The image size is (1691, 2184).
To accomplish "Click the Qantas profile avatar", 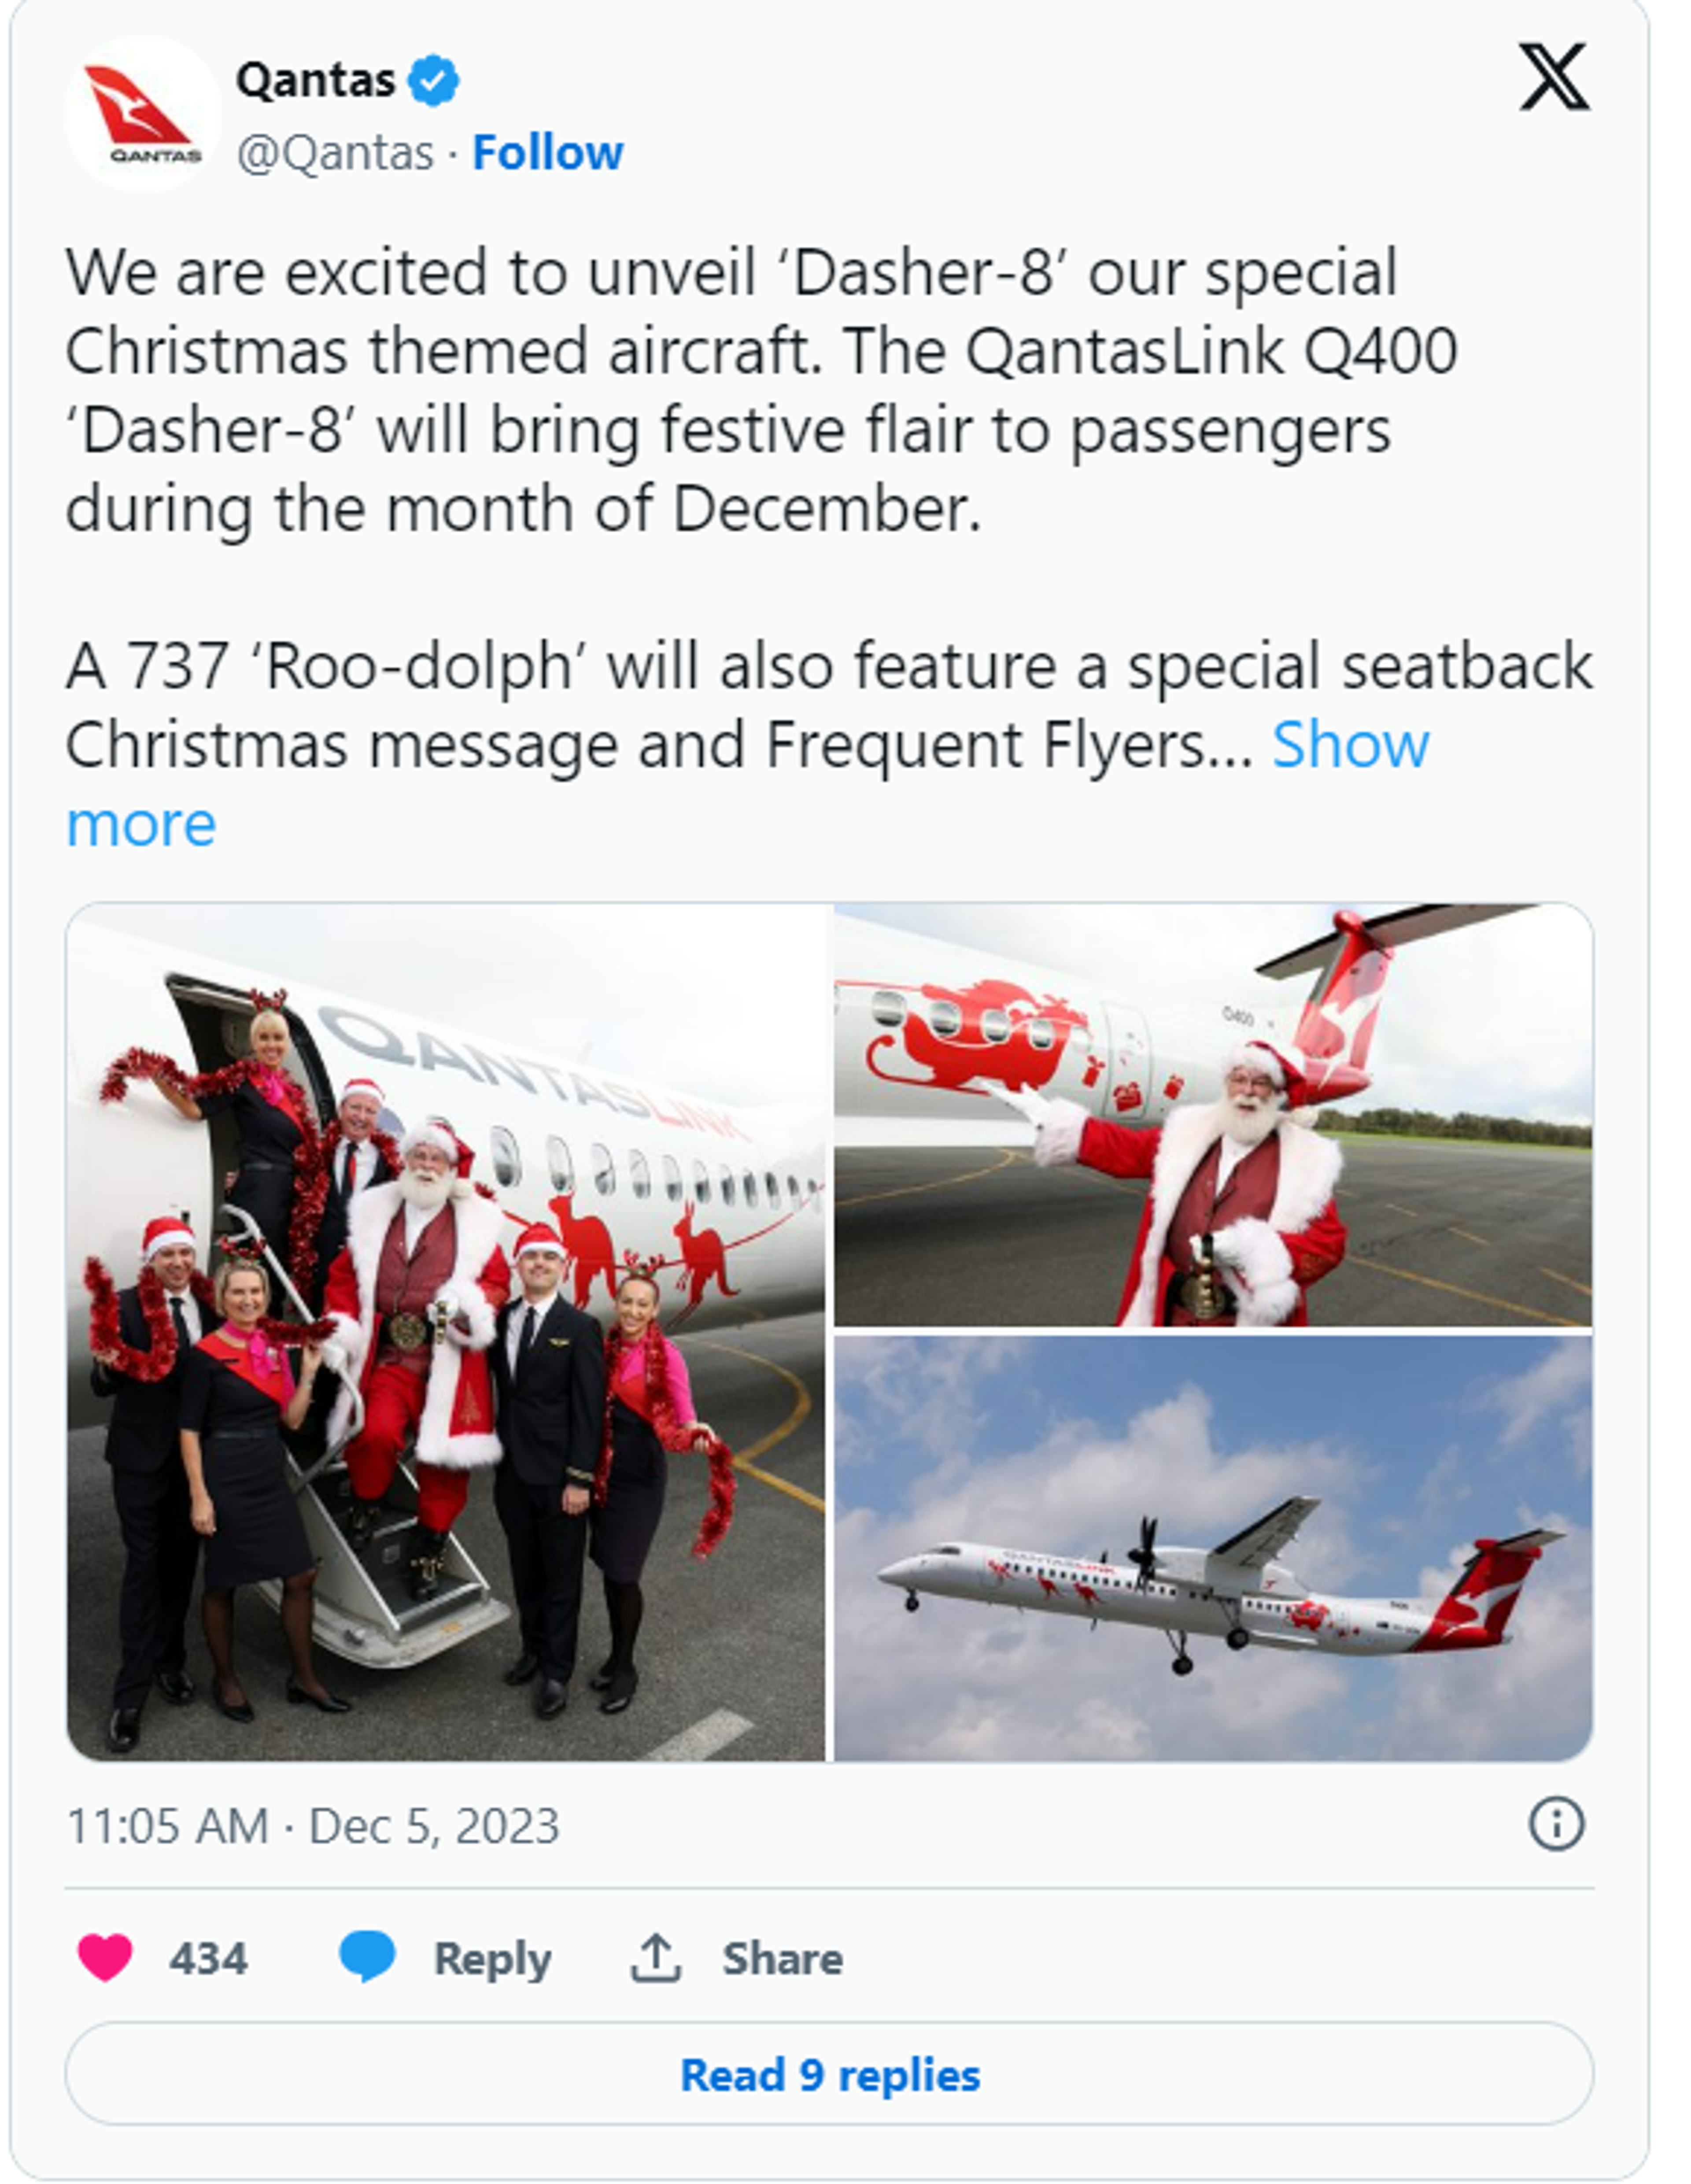I will (x=143, y=115).
